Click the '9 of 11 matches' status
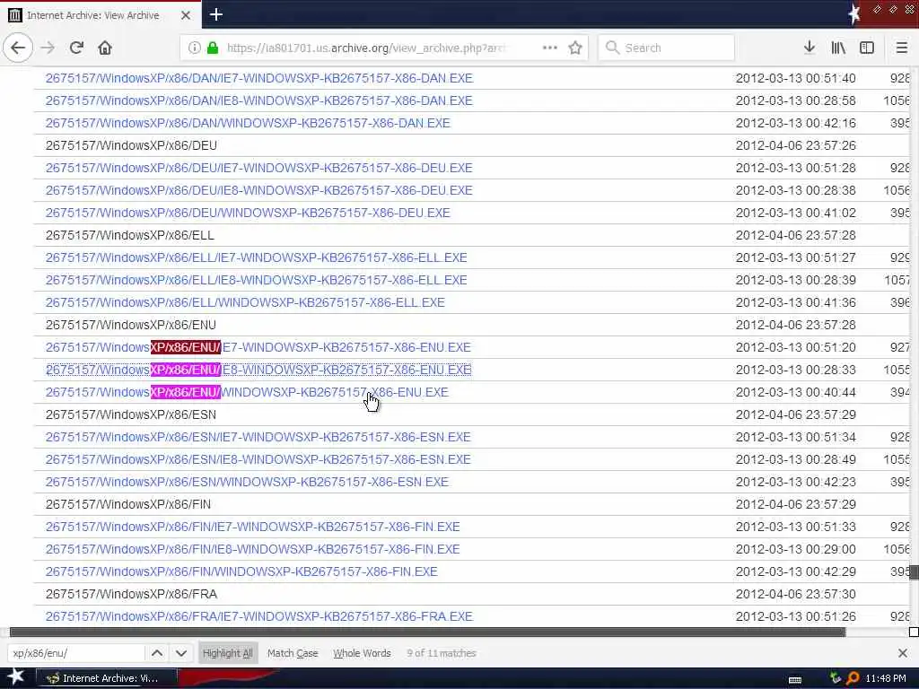919x689 pixels. pos(442,653)
